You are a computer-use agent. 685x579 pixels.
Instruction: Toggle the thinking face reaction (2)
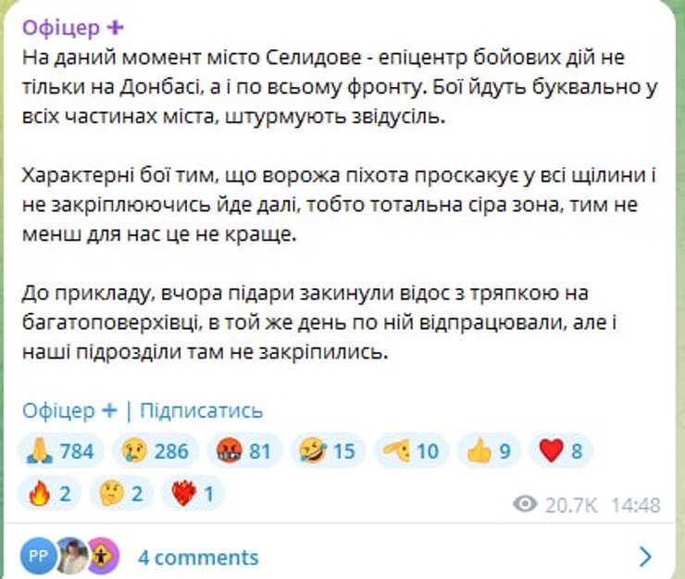tap(122, 494)
